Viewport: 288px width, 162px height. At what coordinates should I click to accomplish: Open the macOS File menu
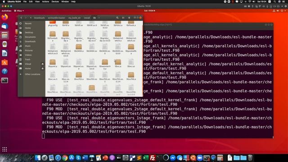(25, 2)
